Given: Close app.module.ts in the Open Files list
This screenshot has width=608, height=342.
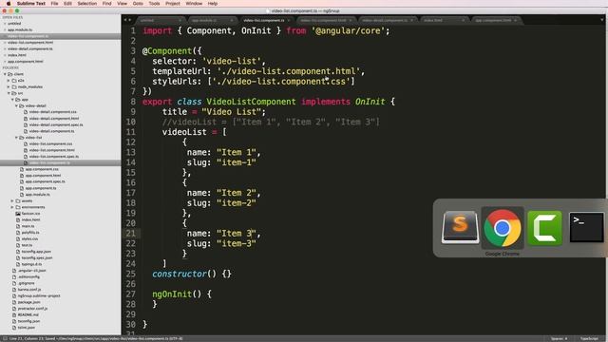Looking at the screenshot, I should pos(5,29).
